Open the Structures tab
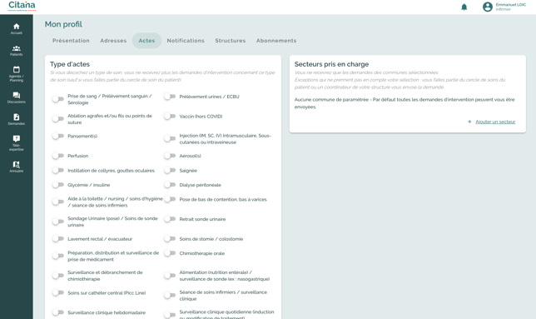The width and height of the screenshot is (536, 319). click(x=231, y=41)
